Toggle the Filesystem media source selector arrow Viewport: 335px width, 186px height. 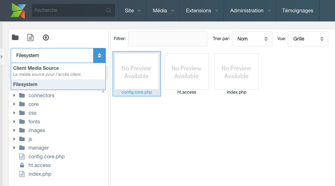100,56
